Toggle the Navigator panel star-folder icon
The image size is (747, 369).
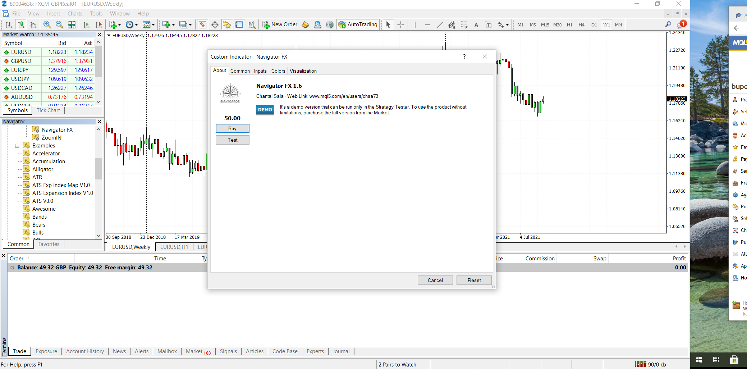pos(227,24)
